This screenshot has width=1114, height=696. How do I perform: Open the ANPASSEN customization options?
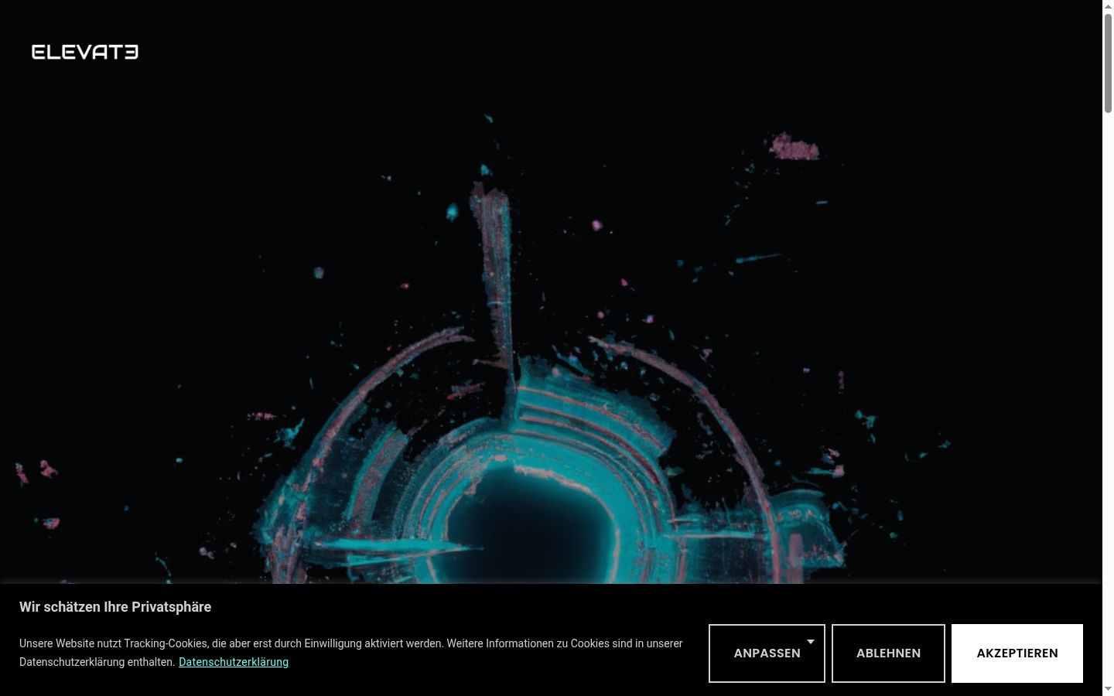click(x=767, y=653)
